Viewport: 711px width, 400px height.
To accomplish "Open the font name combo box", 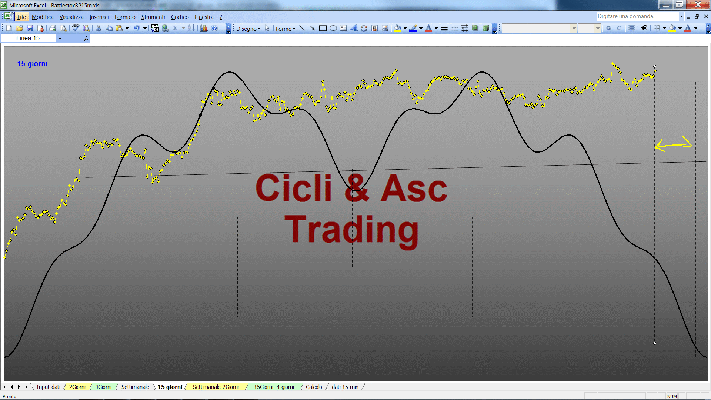I will [539, 28].
